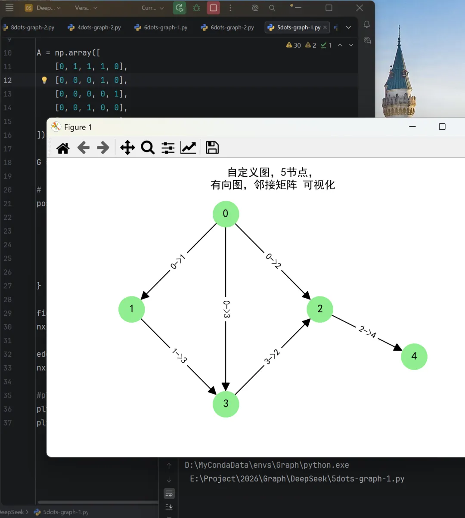Image resolution: width=465 pixels, height=518 pixels.
Task: Open the Notifications bell icon
Action: (367, 25)
